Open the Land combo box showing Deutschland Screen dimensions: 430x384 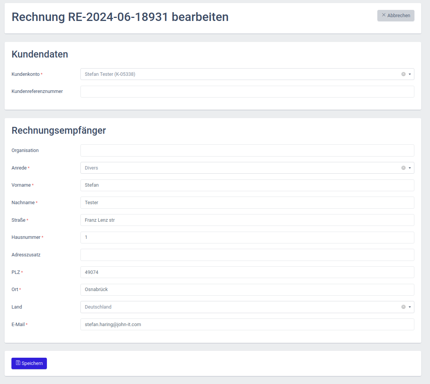coord(247,307)
